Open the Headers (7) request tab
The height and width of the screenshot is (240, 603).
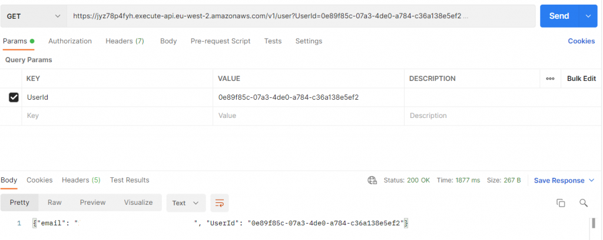tap(125, 41)
